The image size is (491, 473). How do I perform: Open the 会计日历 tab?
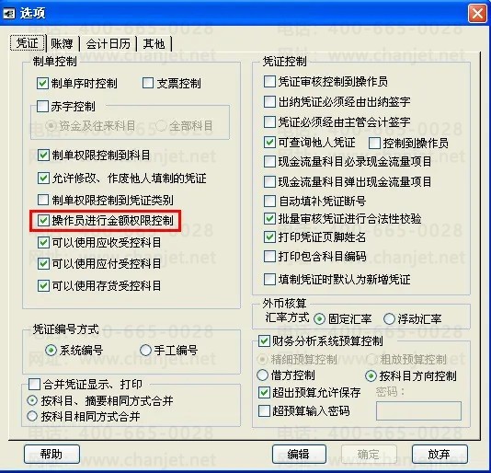pyautogui.click(x=108, y=43)
